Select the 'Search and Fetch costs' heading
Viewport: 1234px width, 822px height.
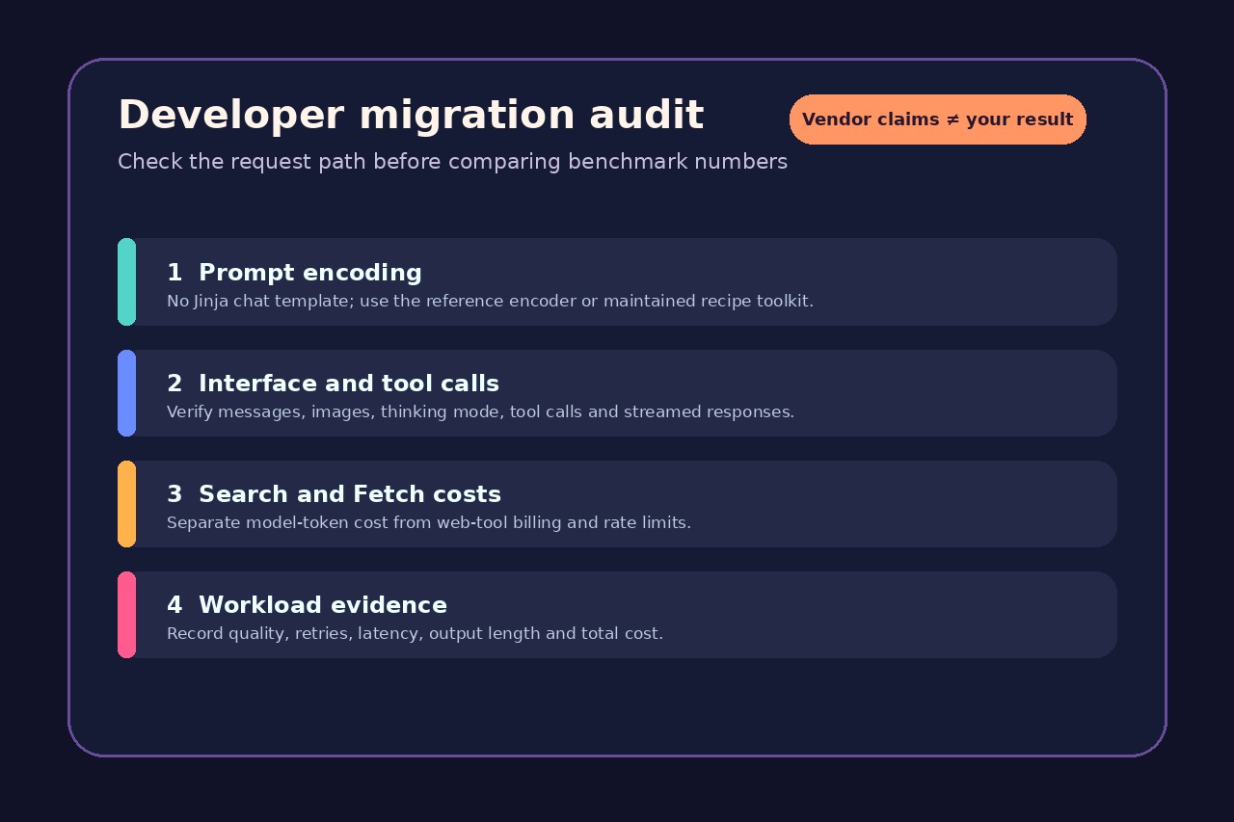350,494
